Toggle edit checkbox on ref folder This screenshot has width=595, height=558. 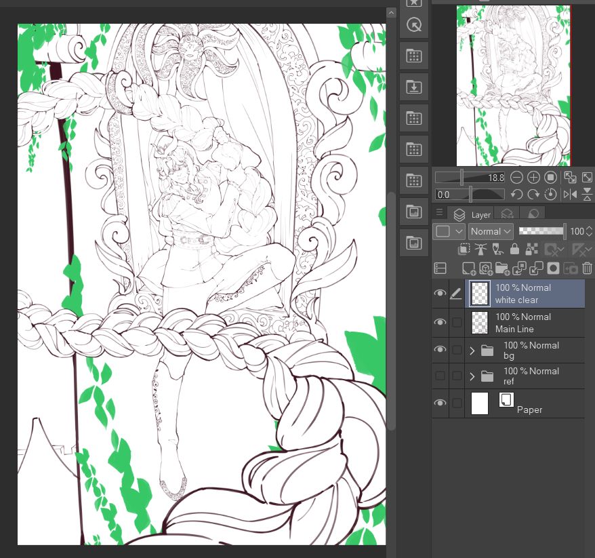tap(457, 376)
